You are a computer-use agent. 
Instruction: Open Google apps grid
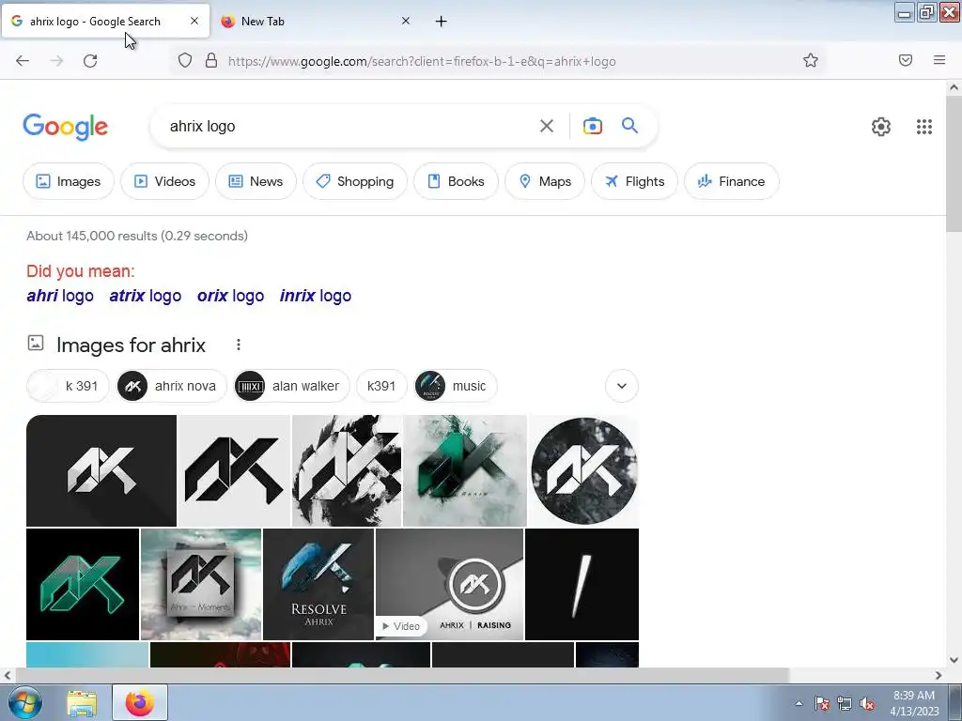click(x=924, y=127)
